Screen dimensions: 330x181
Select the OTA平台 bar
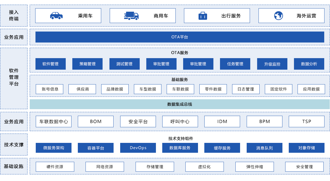[x=180, y=37]
